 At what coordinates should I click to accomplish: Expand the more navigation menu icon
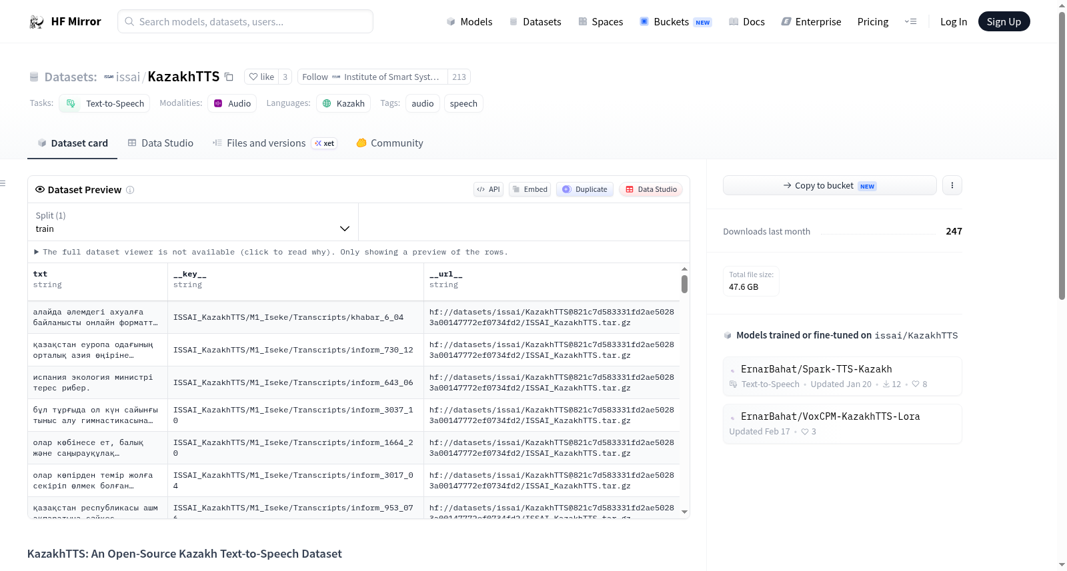click(910, 22)
